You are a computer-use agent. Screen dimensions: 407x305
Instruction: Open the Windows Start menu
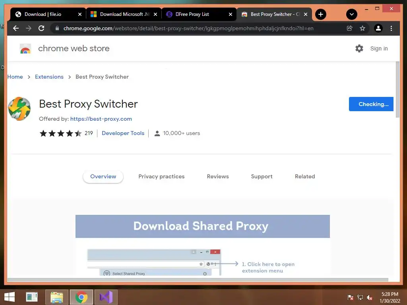click(10, 297)
